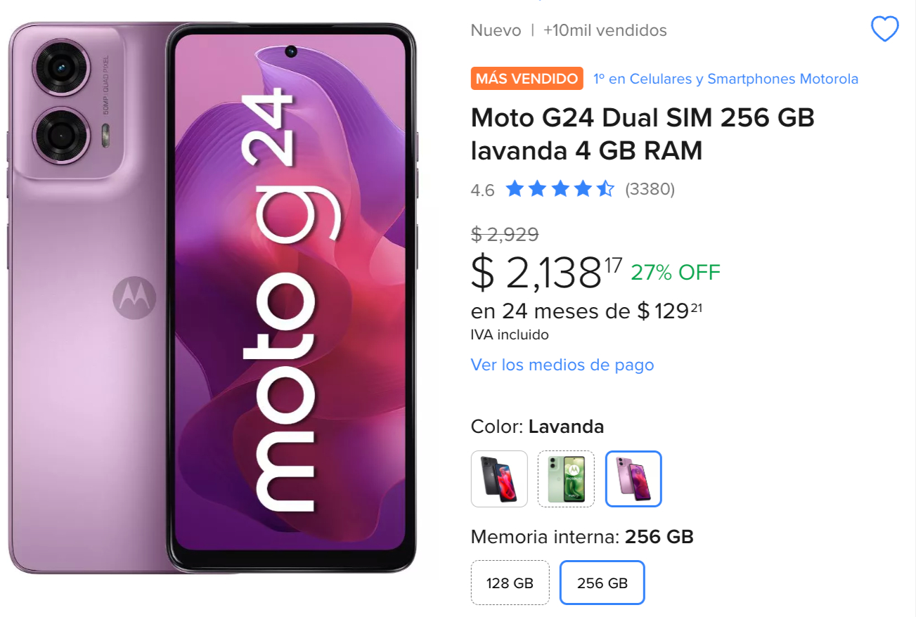Select the Lavanda color variant thumbnail
The width and height of the screenshot is (916, 617).
coord(633,479)
